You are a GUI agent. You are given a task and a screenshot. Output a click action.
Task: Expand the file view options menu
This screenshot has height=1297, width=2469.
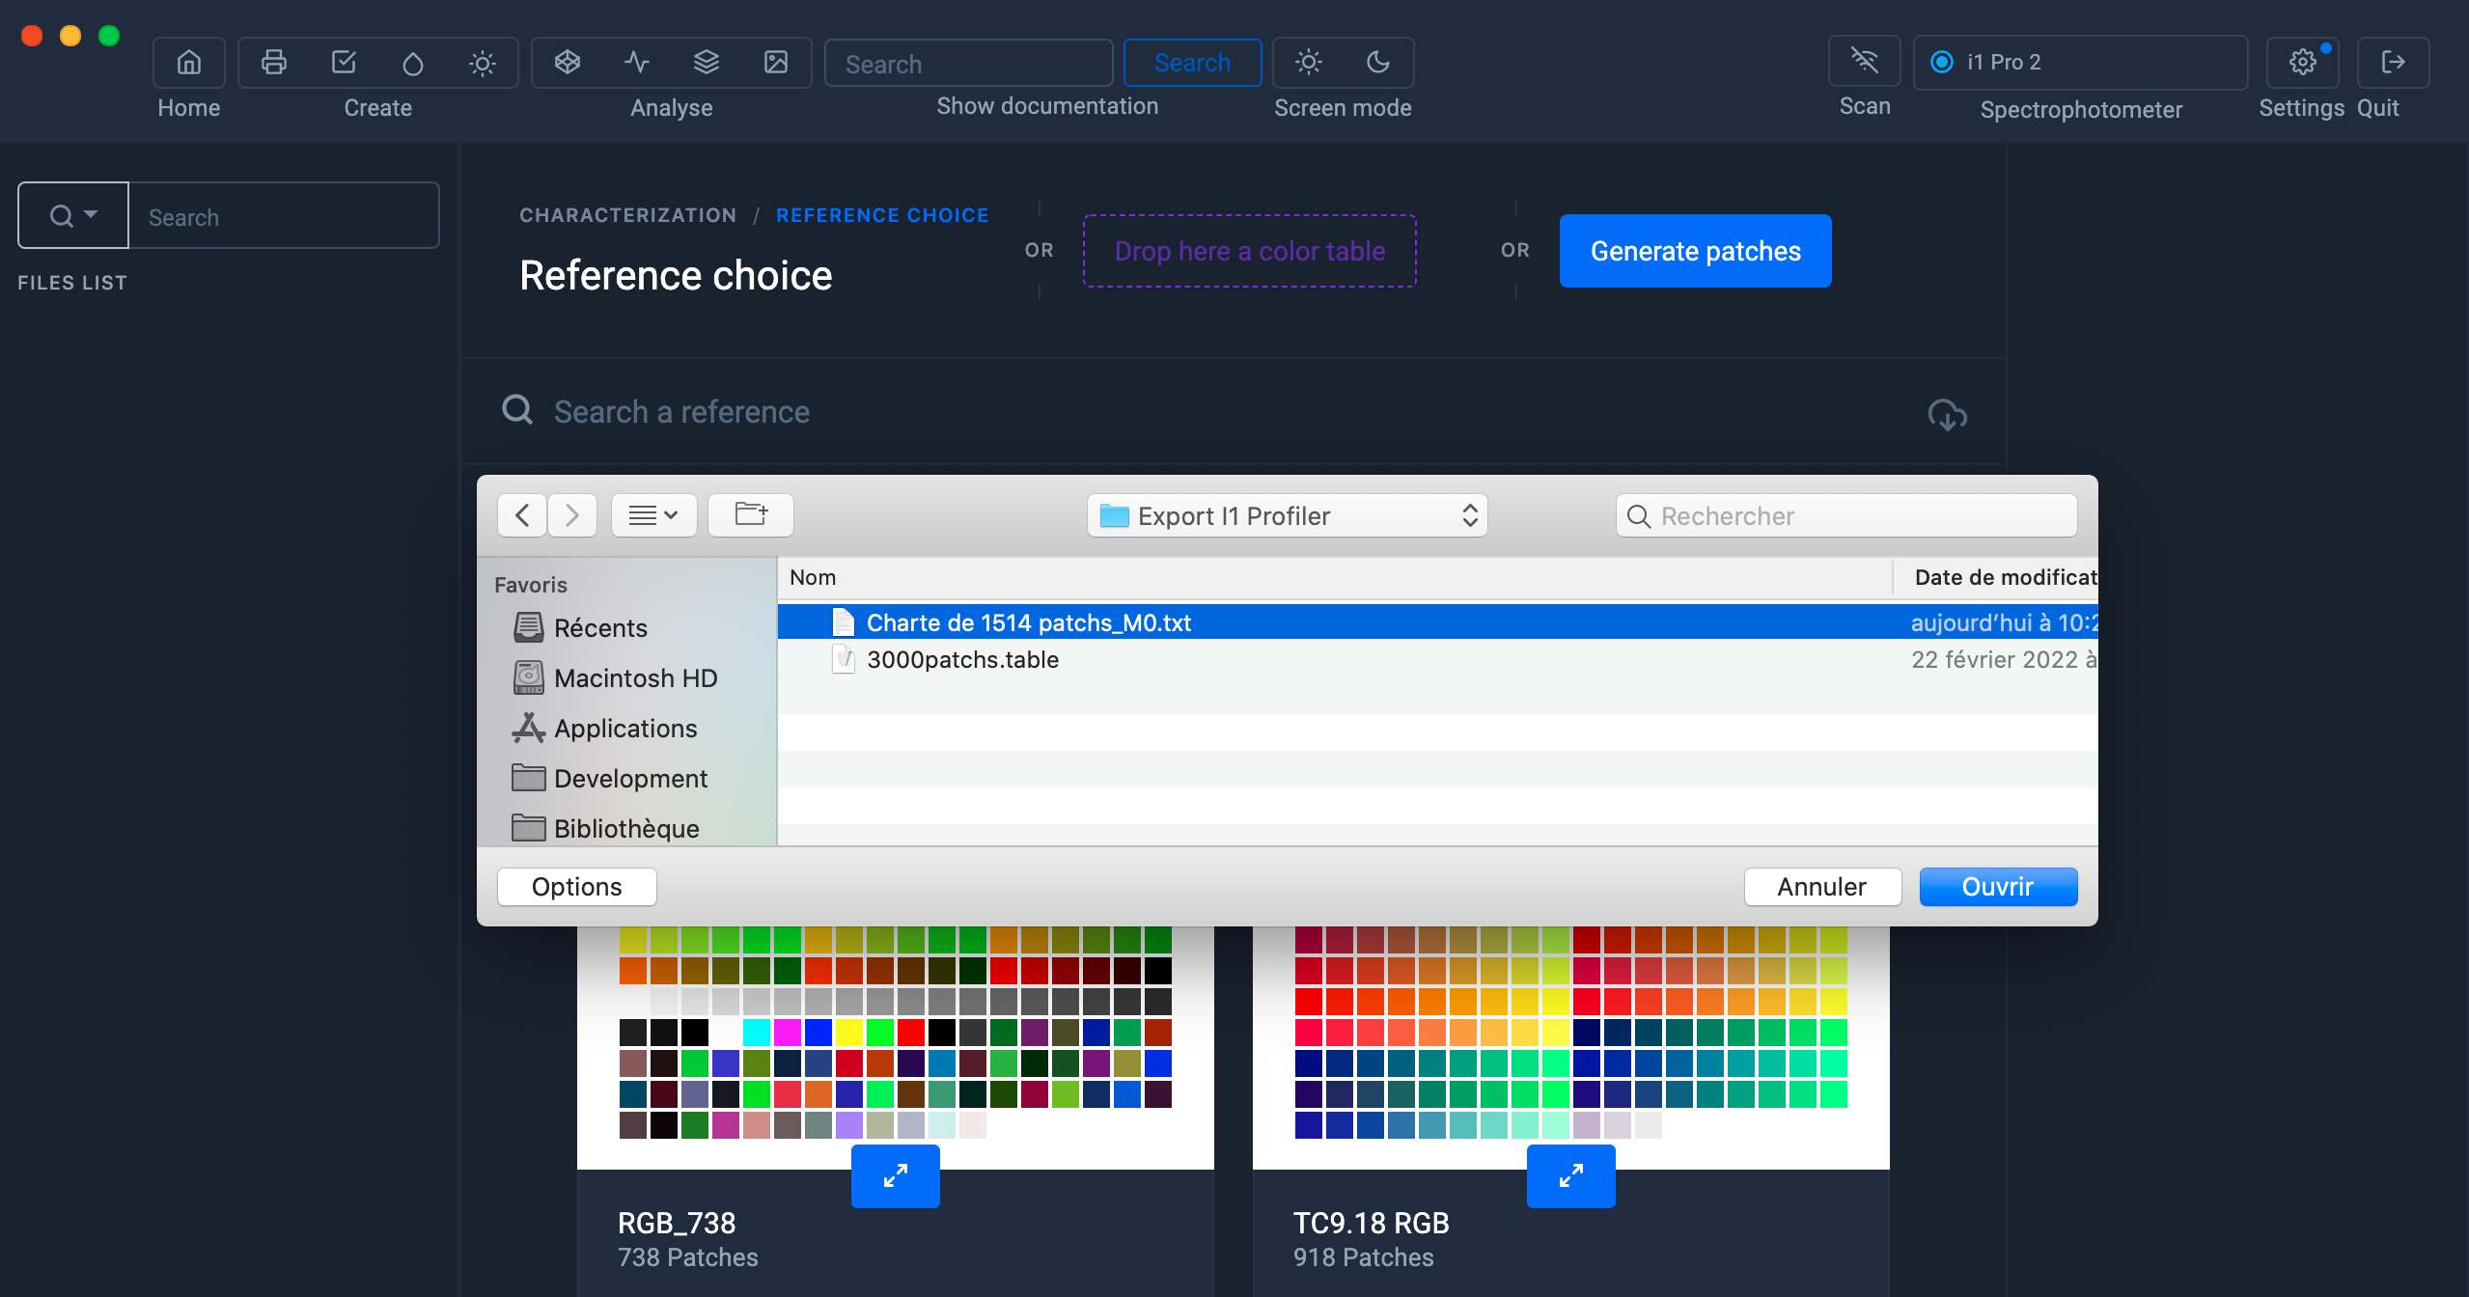[x=653, y=514]
